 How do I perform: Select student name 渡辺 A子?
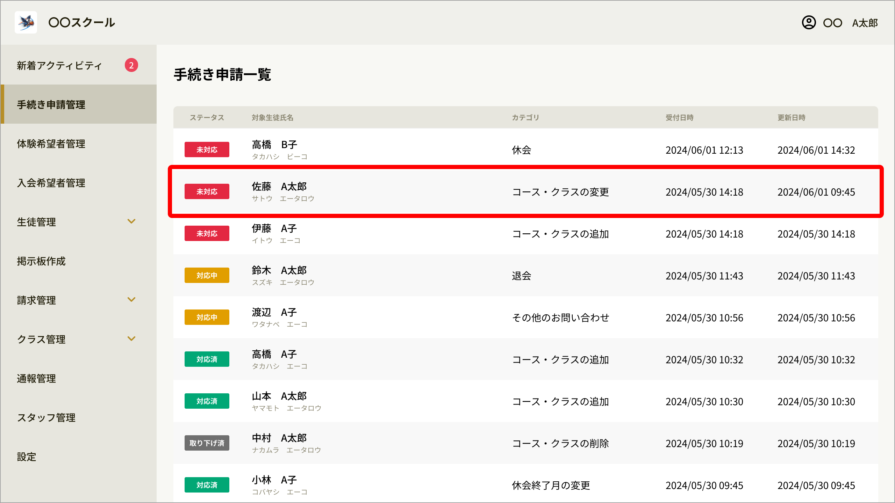tap(274, 312)
